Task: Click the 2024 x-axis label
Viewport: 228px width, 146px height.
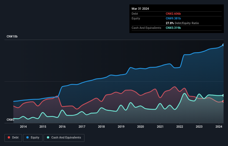Action: pyautogui.click(x=219, y=127)
